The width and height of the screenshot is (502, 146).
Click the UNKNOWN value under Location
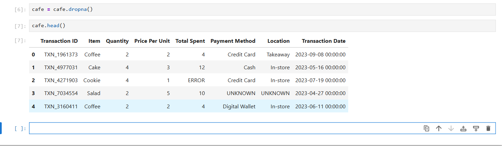pos(275,93)
